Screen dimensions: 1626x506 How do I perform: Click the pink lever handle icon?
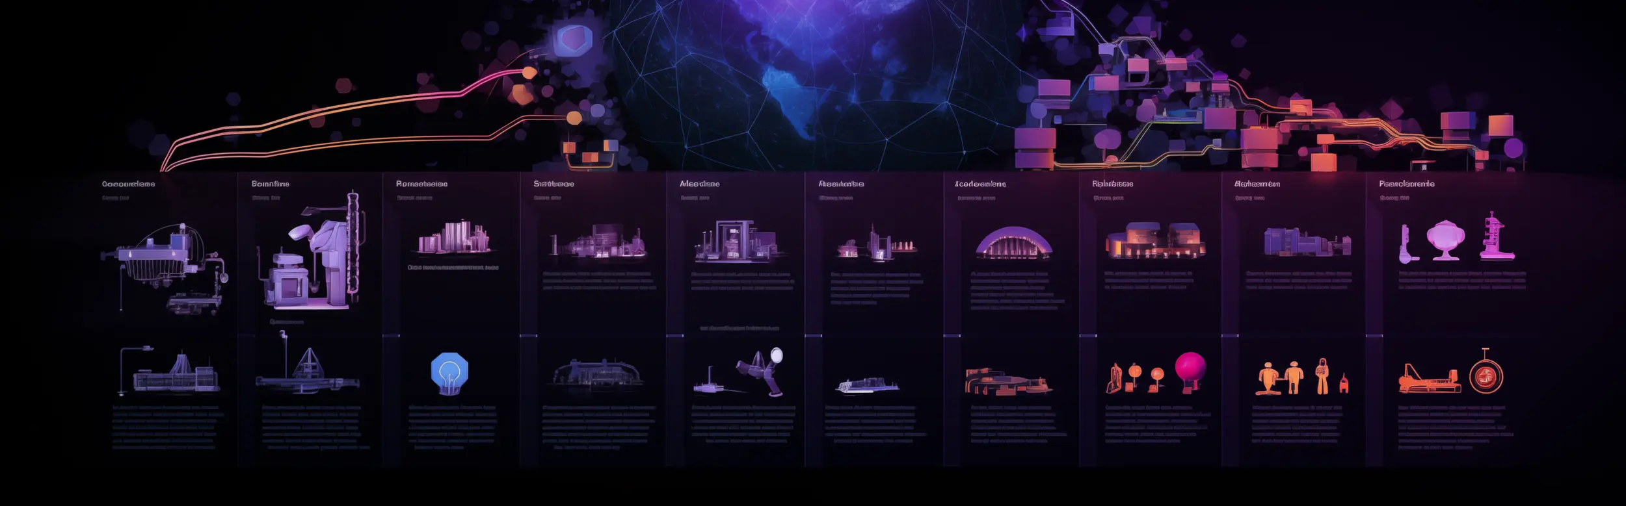pyautogui.click(x=1407, y=244)
